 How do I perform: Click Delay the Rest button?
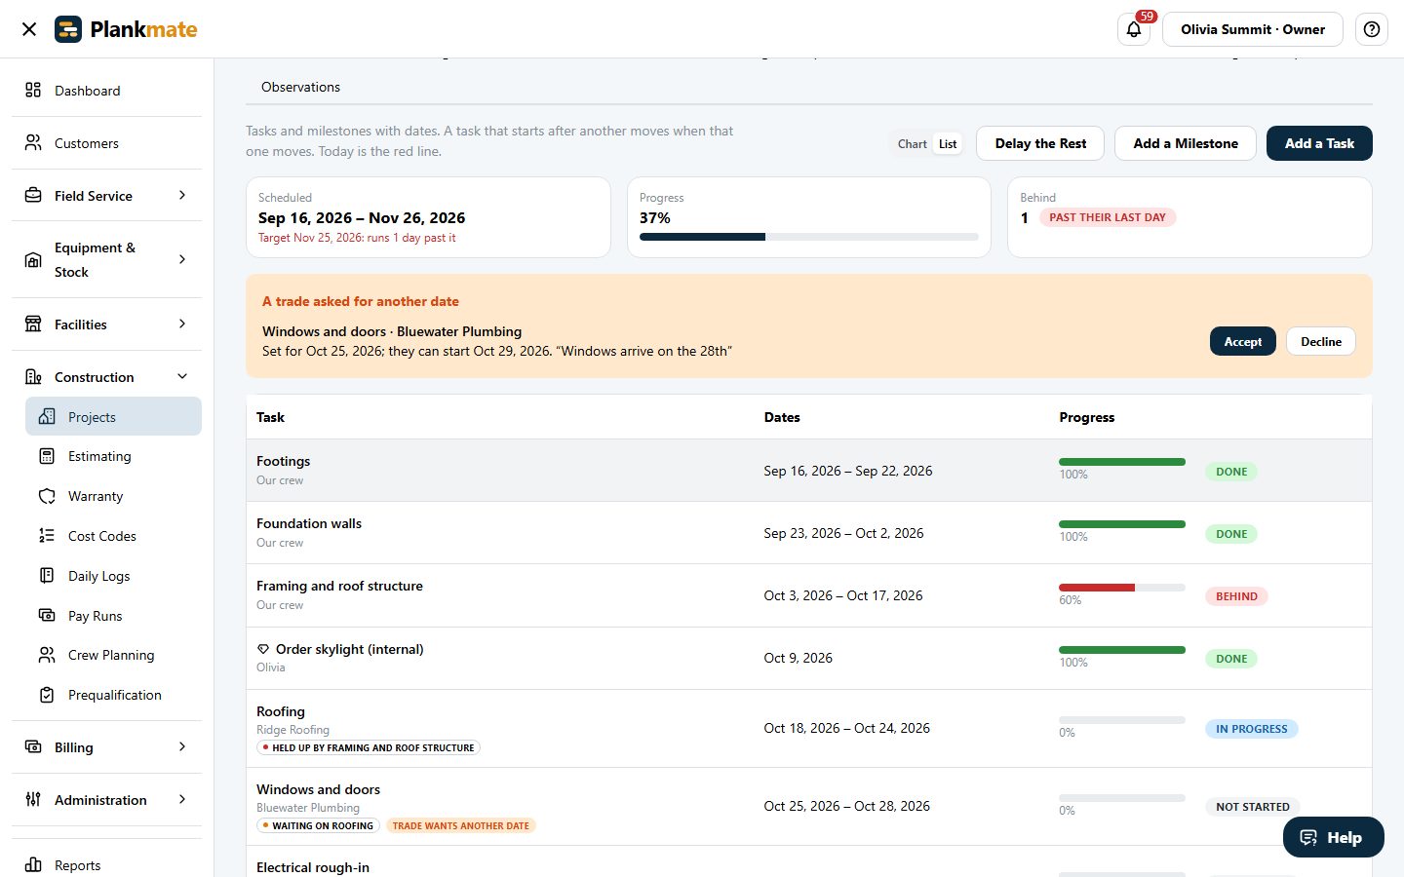1040,143
